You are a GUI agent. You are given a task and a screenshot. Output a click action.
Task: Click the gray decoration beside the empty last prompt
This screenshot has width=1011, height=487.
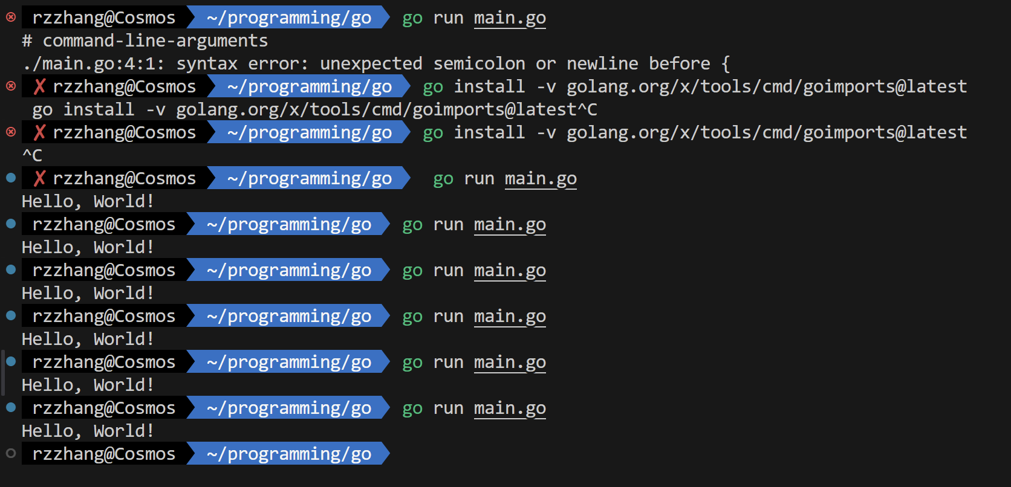(11, 453)
